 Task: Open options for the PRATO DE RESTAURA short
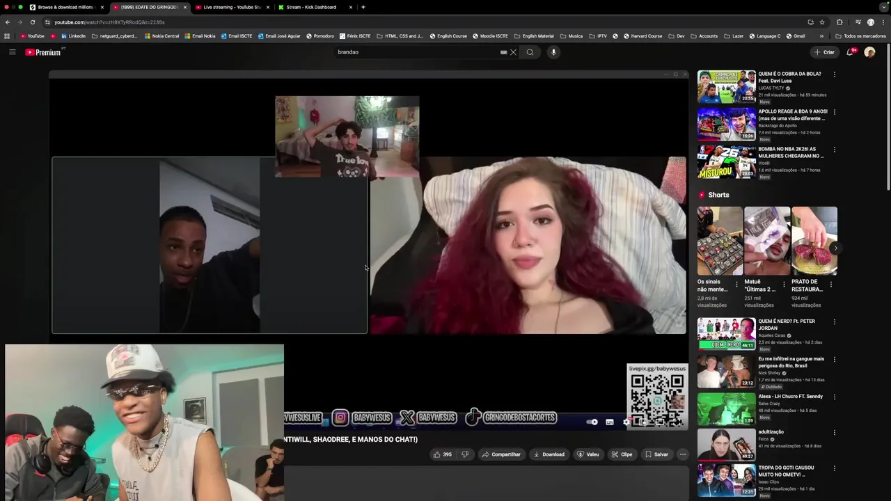[x=830, y=285]
